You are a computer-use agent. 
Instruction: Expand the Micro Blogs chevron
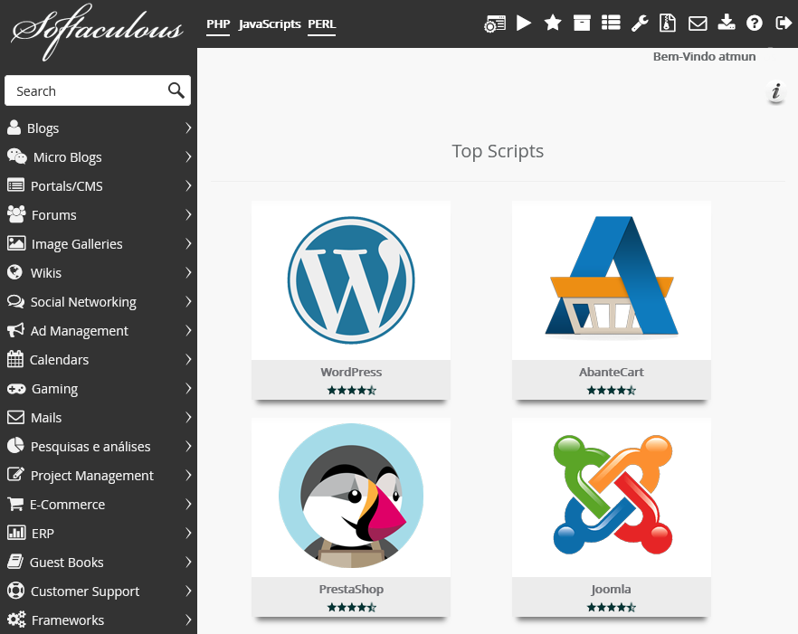click(x=188, y=156)
